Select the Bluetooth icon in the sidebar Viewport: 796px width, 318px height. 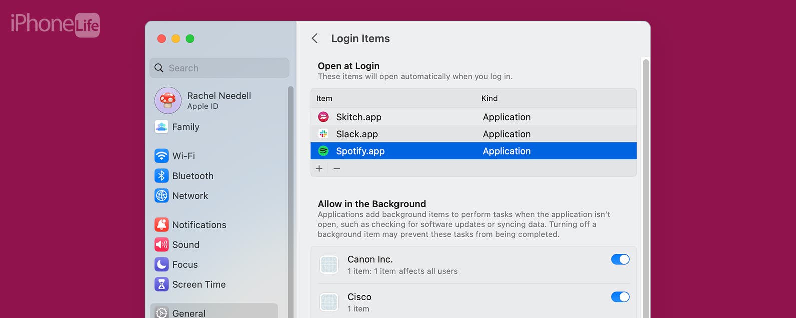pos(161,176)
